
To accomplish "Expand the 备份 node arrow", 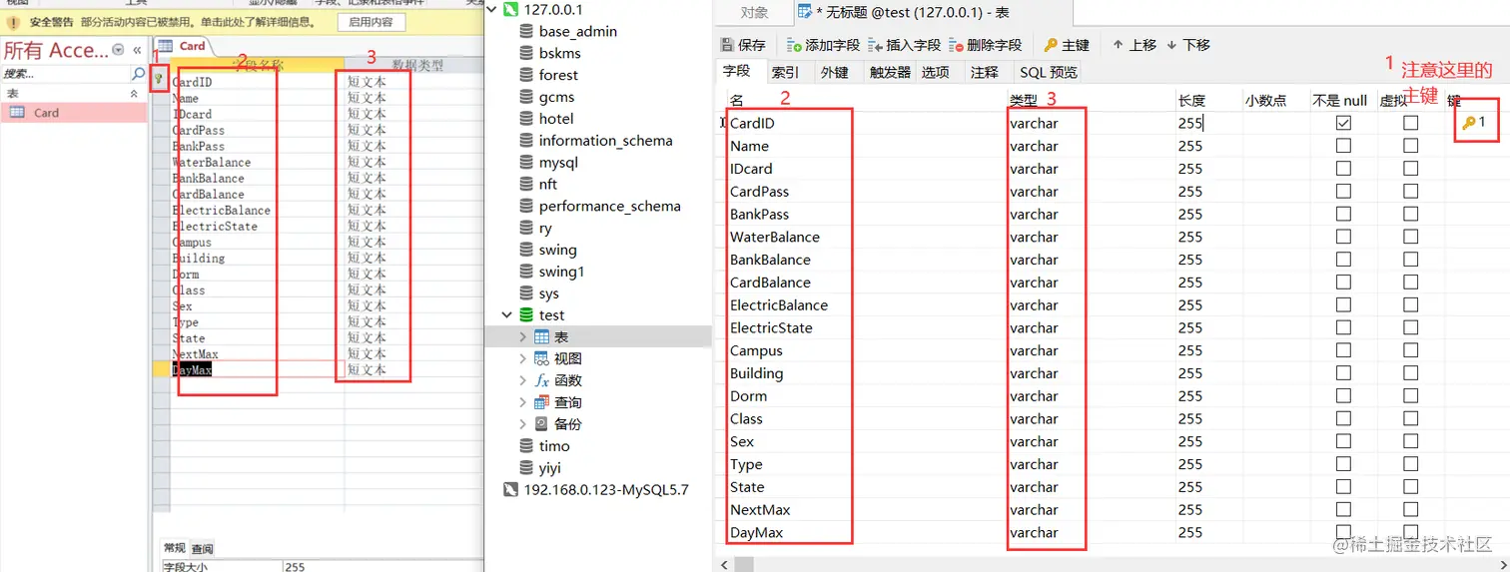I will [522, 424].
